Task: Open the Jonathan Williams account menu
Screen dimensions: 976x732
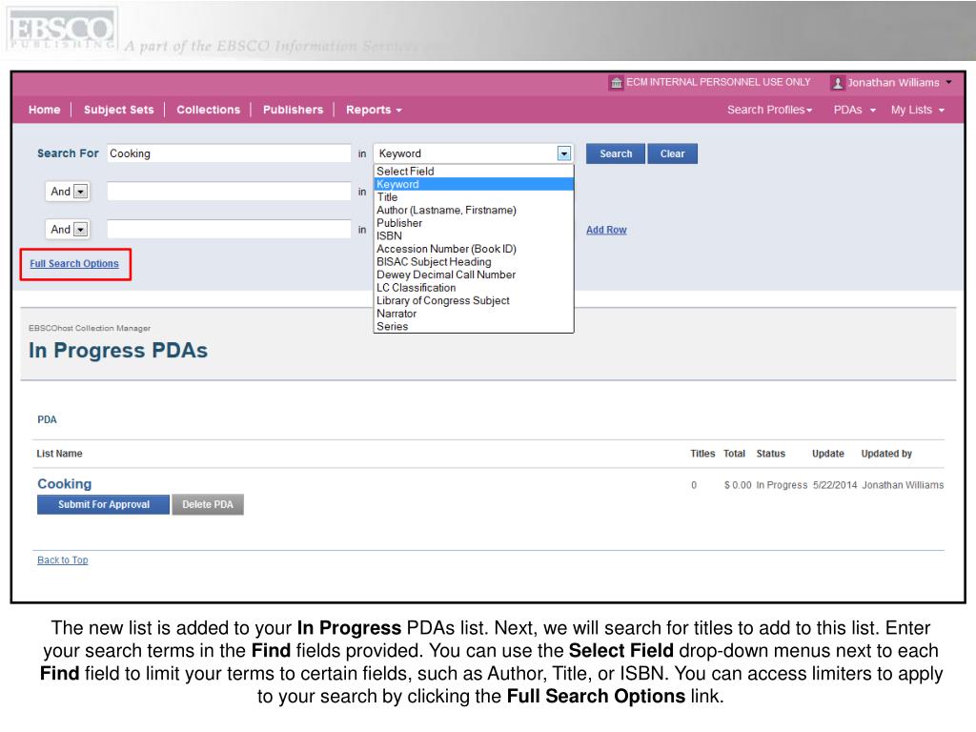Action: tap(900, 83)
